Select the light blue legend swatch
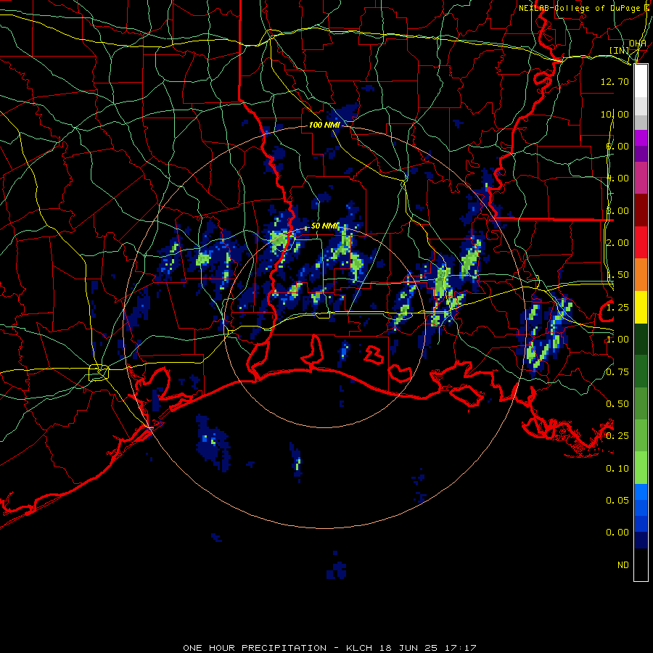Image resolution: width=653 pixels, height=653 pixels. pyautogui.click(x=641, y=492)
